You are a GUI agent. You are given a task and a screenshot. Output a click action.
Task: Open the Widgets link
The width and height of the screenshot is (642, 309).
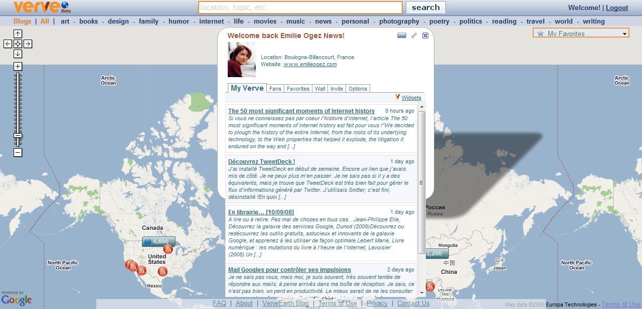(411, 98)
